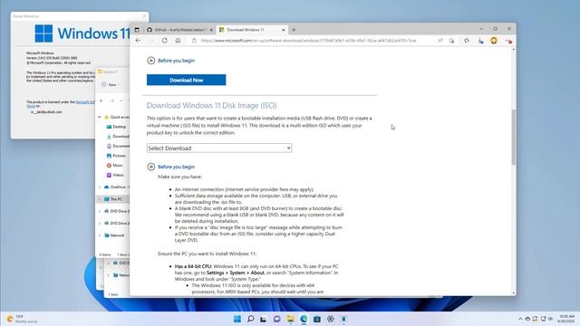The width and height of the screenshot is (580, 326).
Task: Expand Network node in File Explorer
Action: (100, 235)
